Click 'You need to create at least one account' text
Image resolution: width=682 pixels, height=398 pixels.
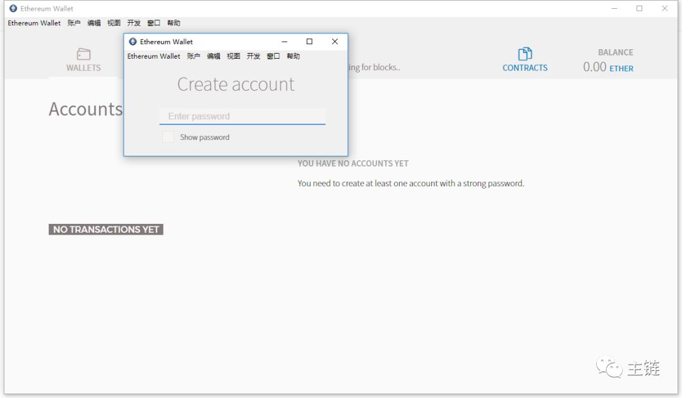coord(410,184)
